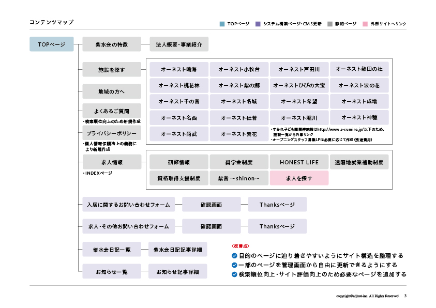Click the INDEXページ note under 求人情報
The height and width of the screenshot is (308, 436).
[x=98, y=173]
